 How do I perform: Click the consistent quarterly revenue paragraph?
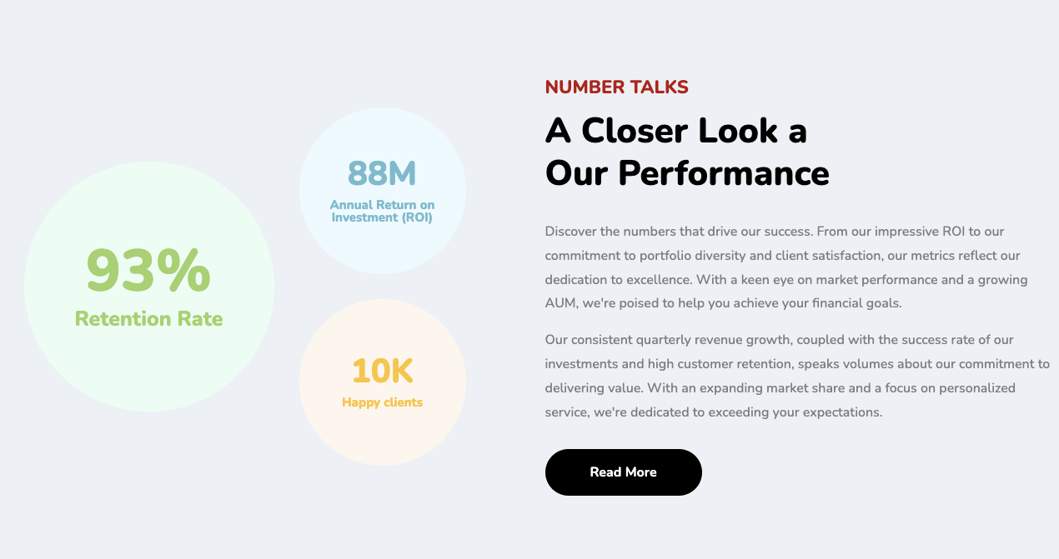[x=797, y=376]
